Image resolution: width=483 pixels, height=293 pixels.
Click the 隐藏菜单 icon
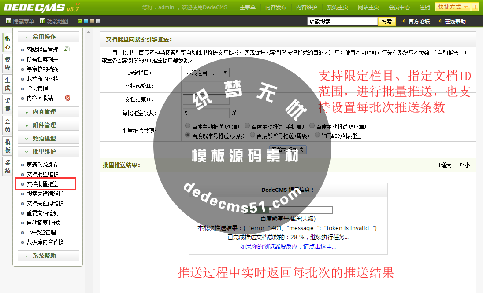coord(9,21)
